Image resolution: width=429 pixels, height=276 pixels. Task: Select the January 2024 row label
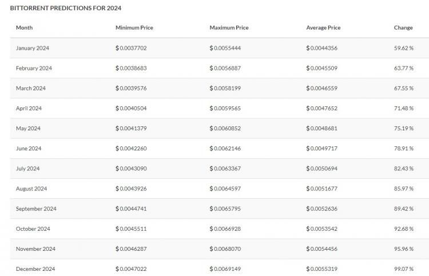pyautogui.click(x=33, y=48)
